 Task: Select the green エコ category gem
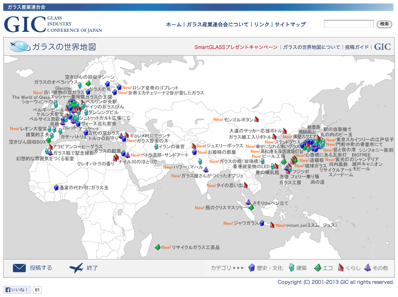coord(318,268)
